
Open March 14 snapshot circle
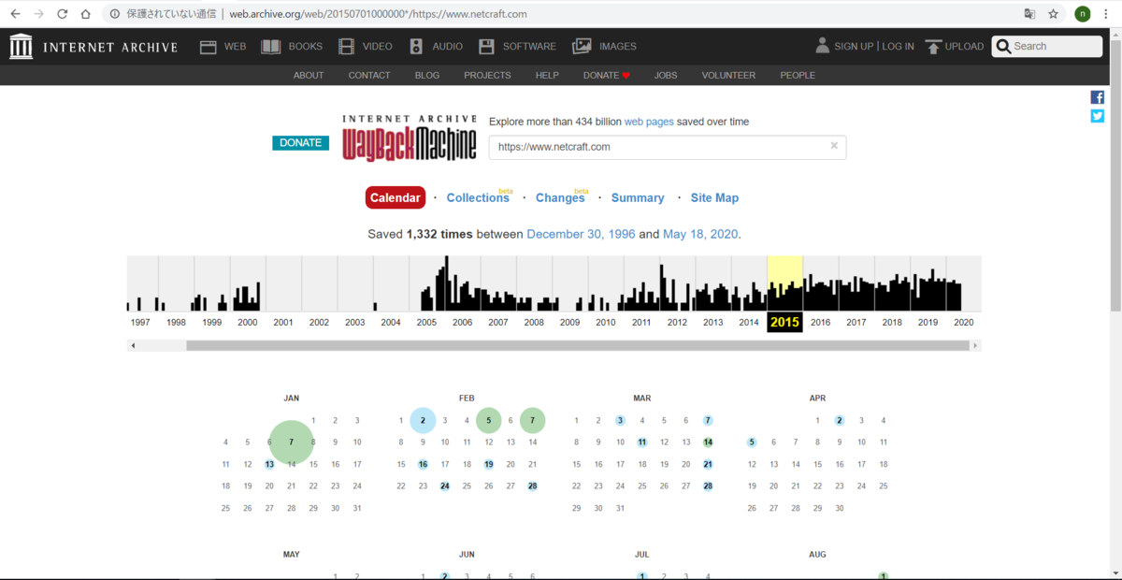click(708, 442)
